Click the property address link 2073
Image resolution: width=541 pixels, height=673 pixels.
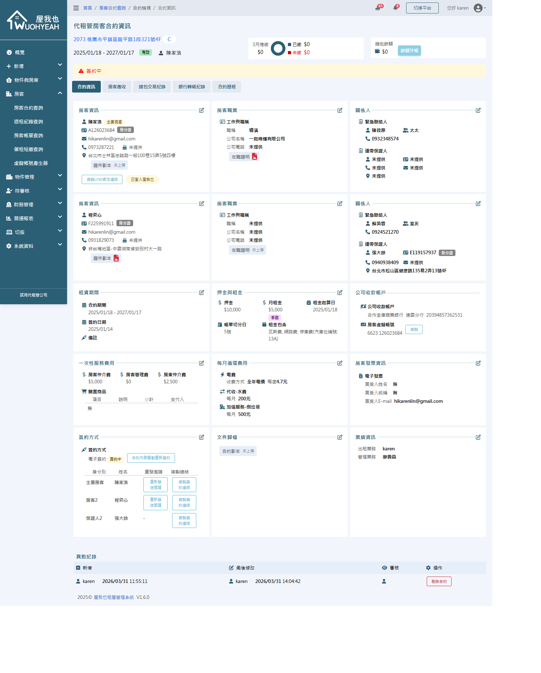[117, 39]
